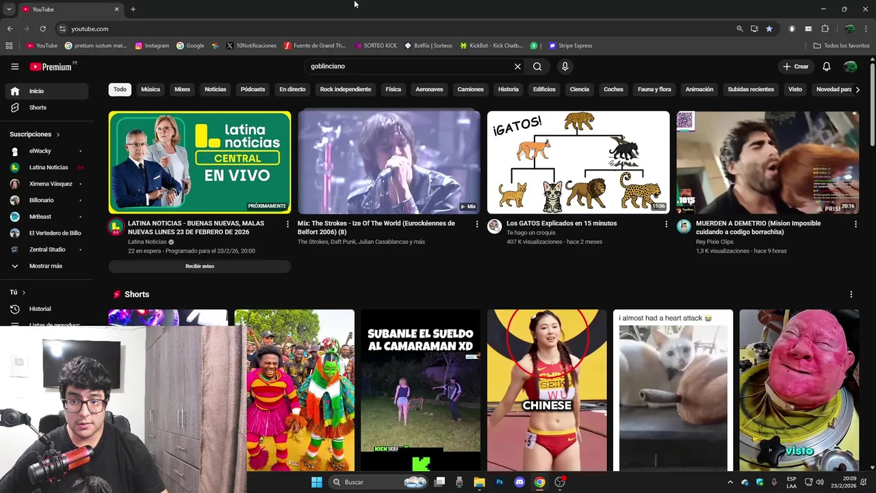
Task: Open options for Latina Noticias video
Action: coord(287,224)
